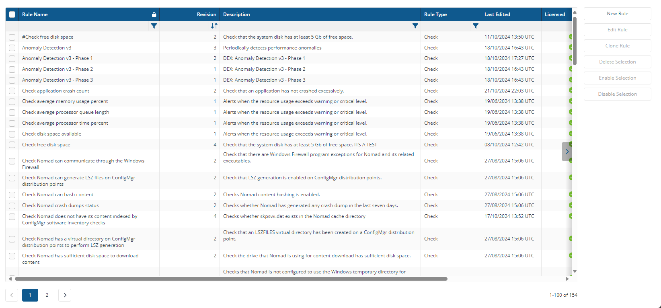Screen dimensions: 661x308
Task: Create a rule with New Rule button
Action: coord(617,14)
